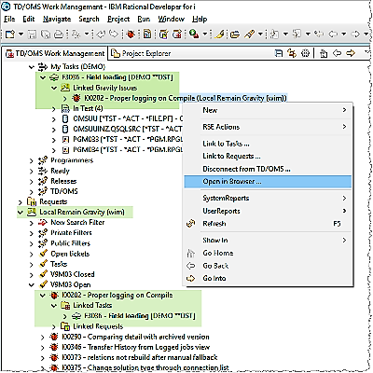Screen dimensions: 373x373
Task: Open the RSE Actions submenu
Action: 268,127
